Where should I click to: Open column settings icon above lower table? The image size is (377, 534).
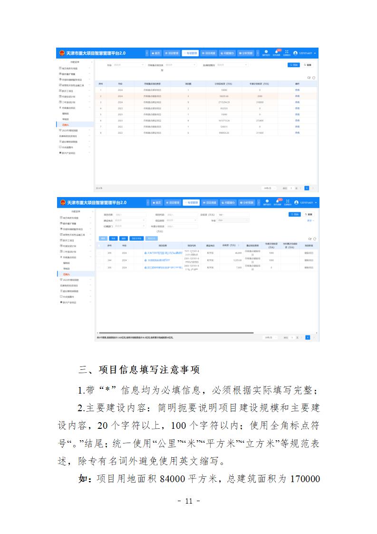coord(310,239)
